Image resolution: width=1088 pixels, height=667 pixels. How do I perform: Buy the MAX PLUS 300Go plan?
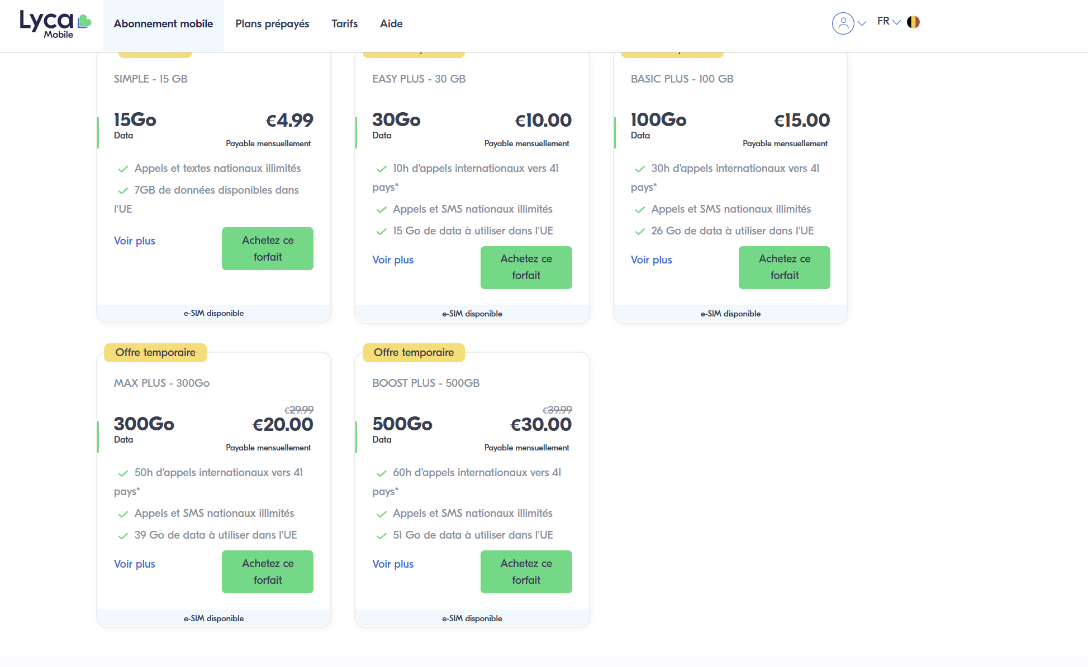(268, 572)
